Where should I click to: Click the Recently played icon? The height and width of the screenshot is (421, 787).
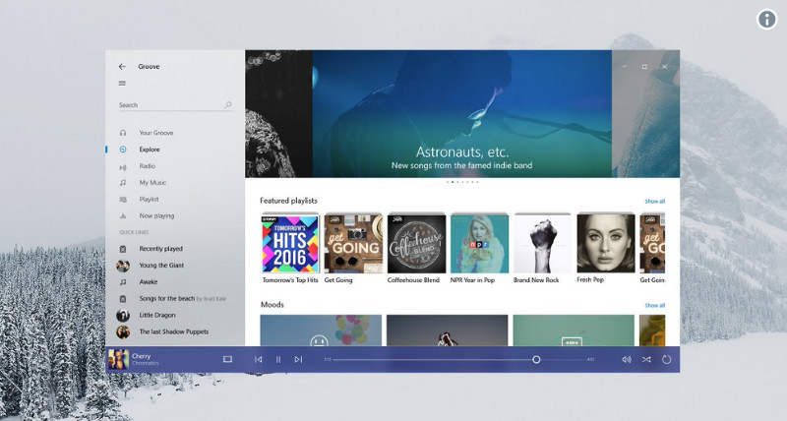[123, 249]
